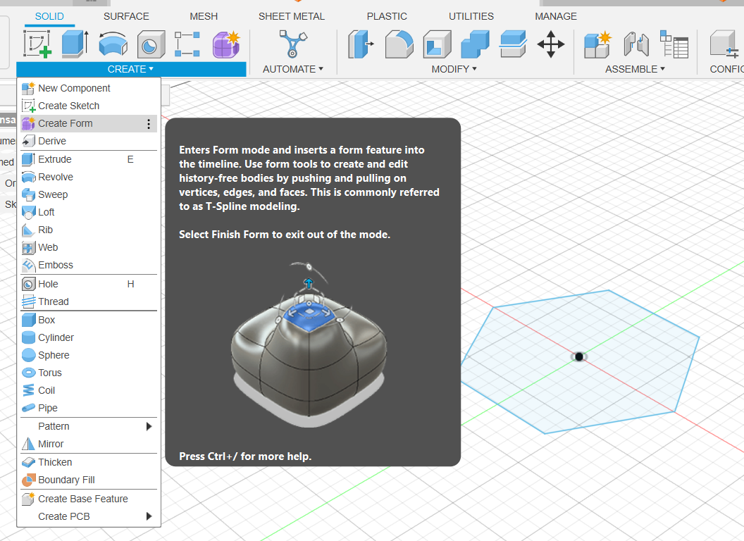Screen dimensions: 744x541
Task: Select Thread in the Create menu
Action: coord(89,301)
